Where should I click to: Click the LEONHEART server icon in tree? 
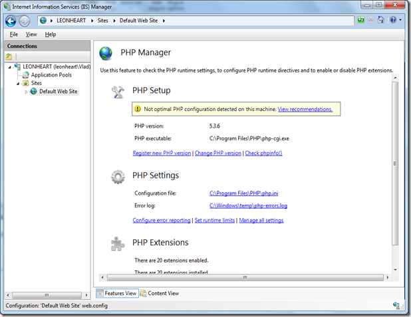pos(17,66)
